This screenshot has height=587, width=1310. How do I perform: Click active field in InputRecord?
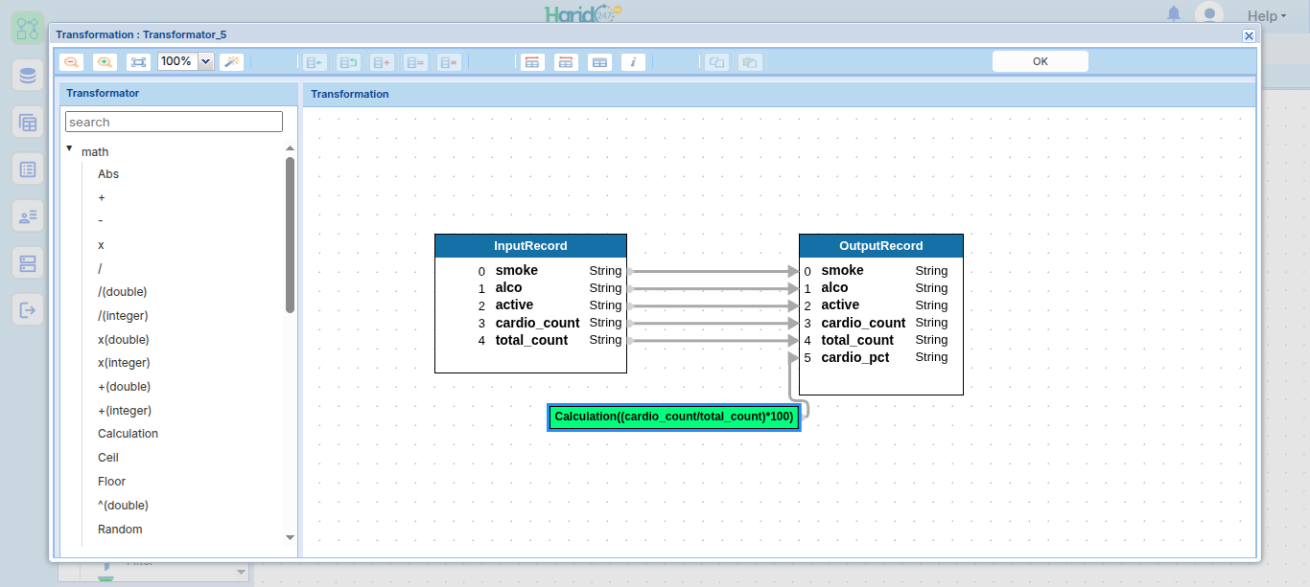(x=514, y=305)
